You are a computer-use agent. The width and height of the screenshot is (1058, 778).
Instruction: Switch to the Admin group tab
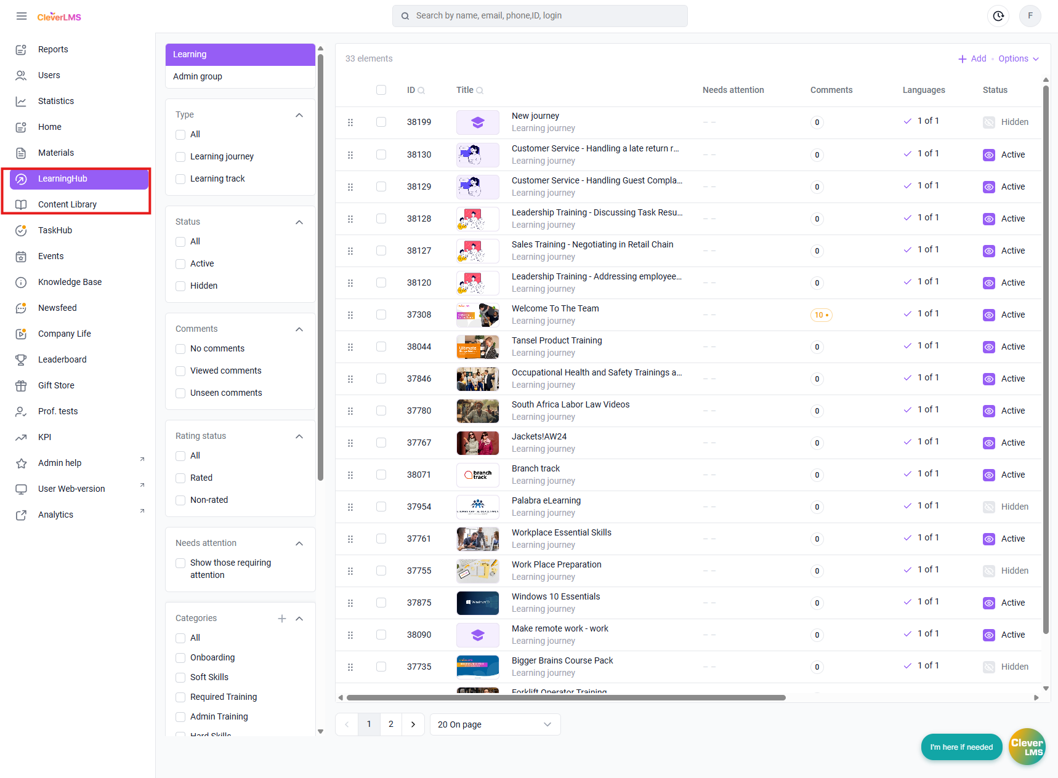(x=198, y=76)
